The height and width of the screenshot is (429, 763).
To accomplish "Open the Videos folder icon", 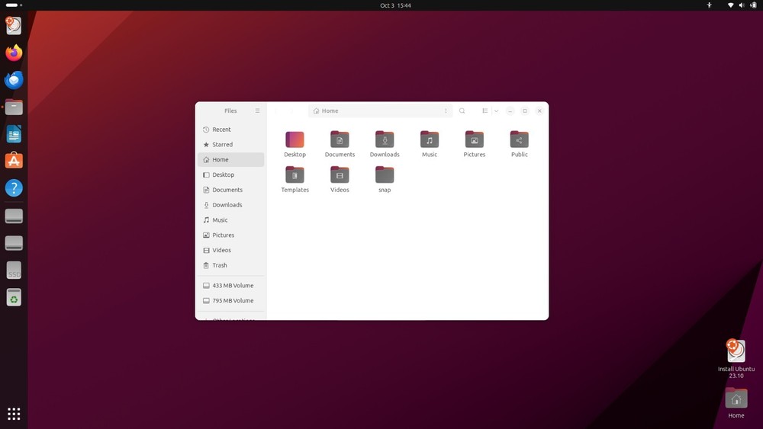I will coord(340,175).
